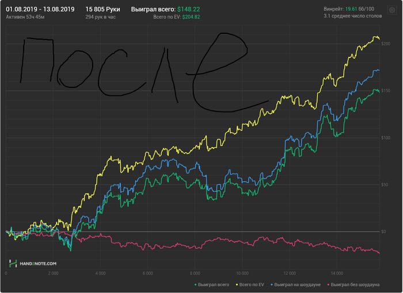Click the $0 y-axis label
This screenshot has height=293, width=403.
click(383, 232)
